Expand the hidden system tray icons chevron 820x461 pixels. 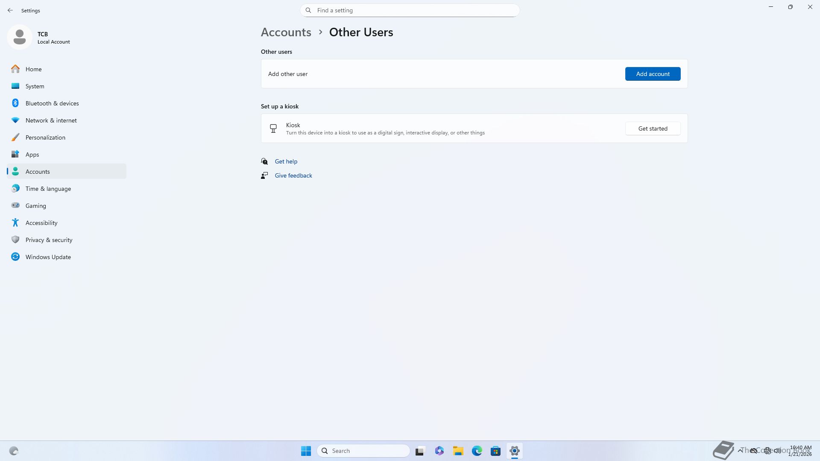(740, 451)
